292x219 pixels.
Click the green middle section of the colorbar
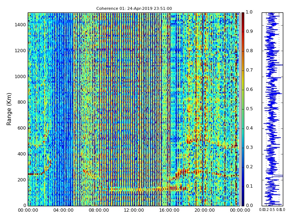point(243,109)
